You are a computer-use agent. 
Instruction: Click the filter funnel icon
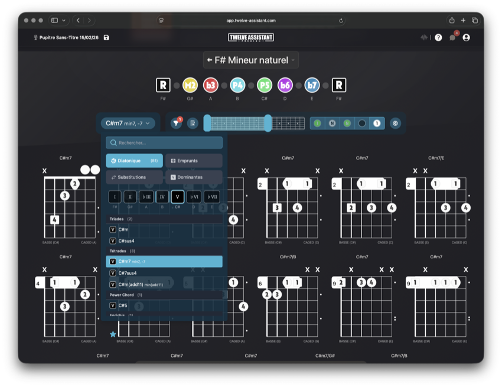tap(176, 123)
